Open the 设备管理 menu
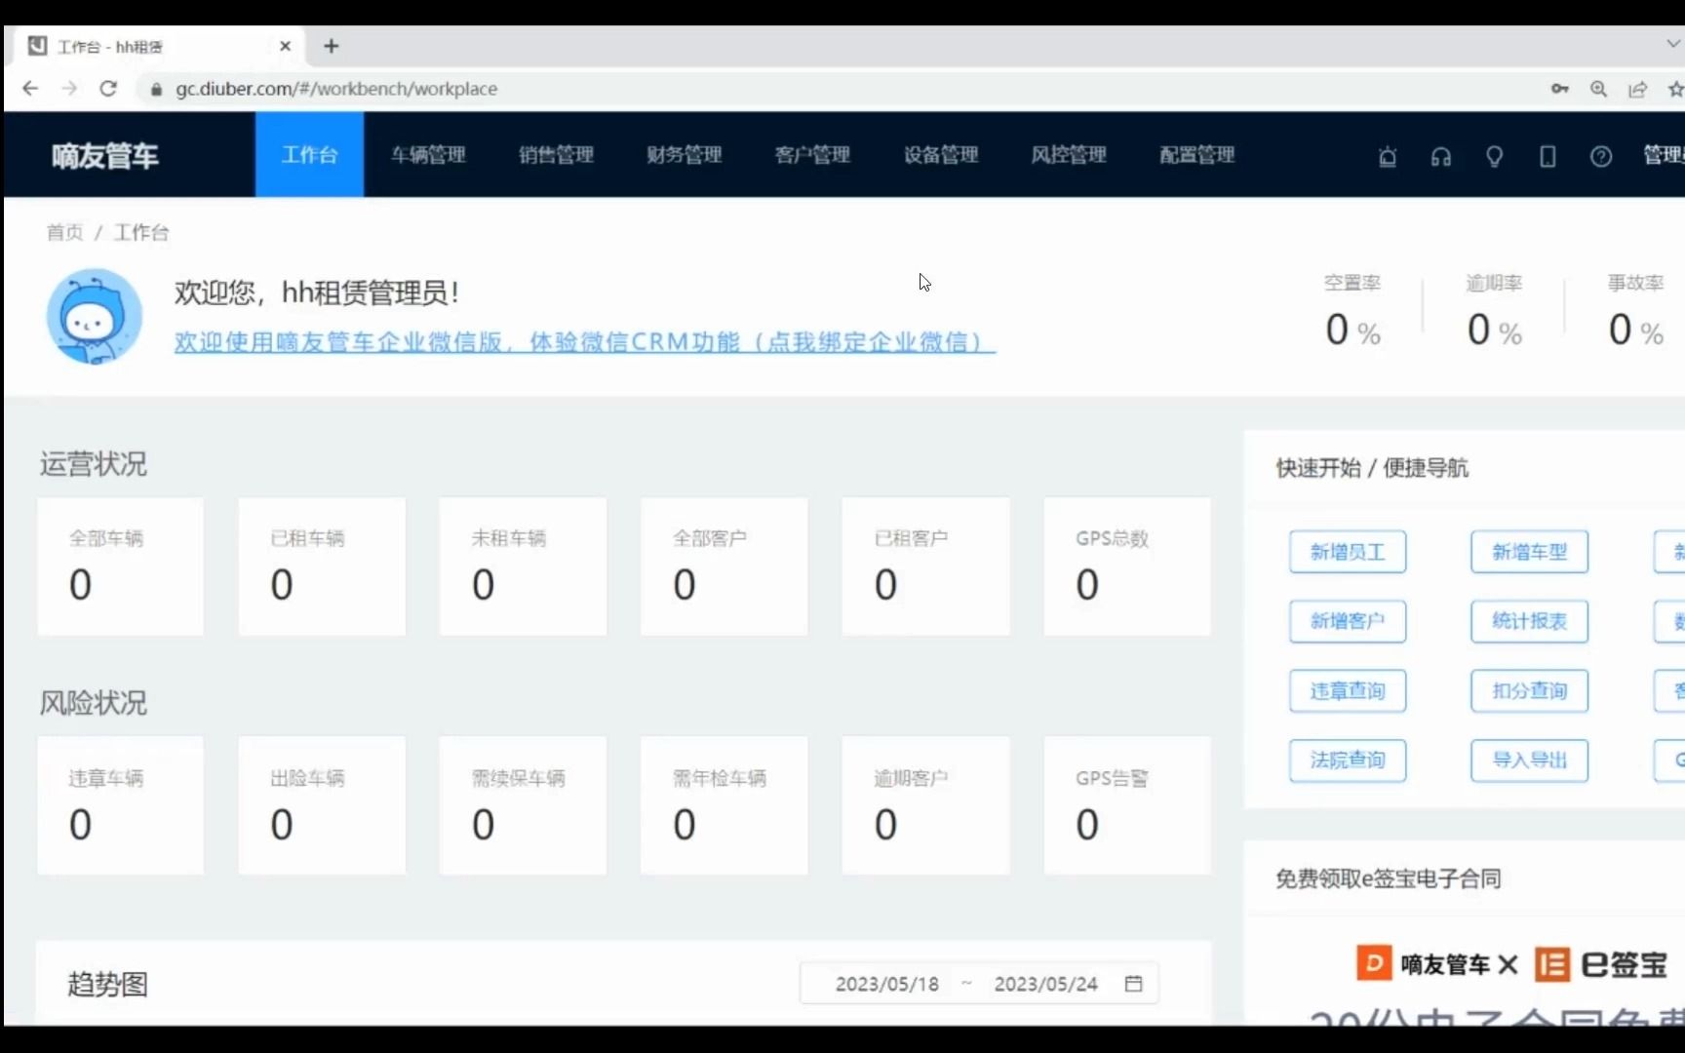Image resolution: width=1685 pixels, height=1053 pixels. pos(941,154)
